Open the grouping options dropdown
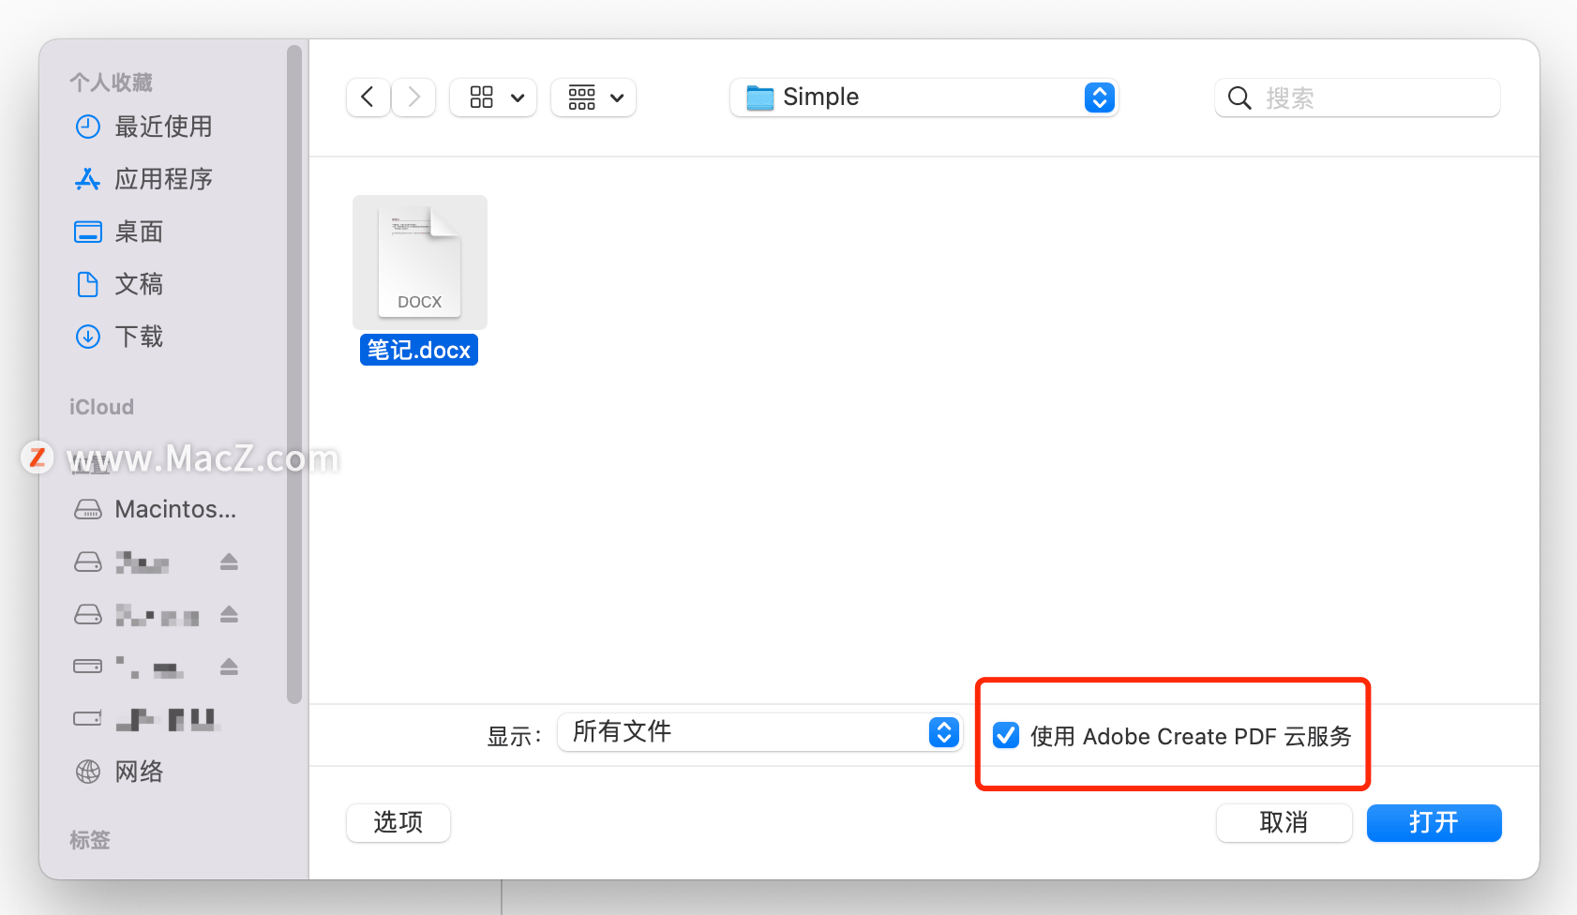Screen dimensions: 1577x915 coord(593,97)
